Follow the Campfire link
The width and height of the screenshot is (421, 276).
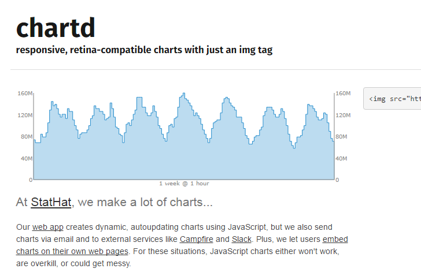click(196, 239)
